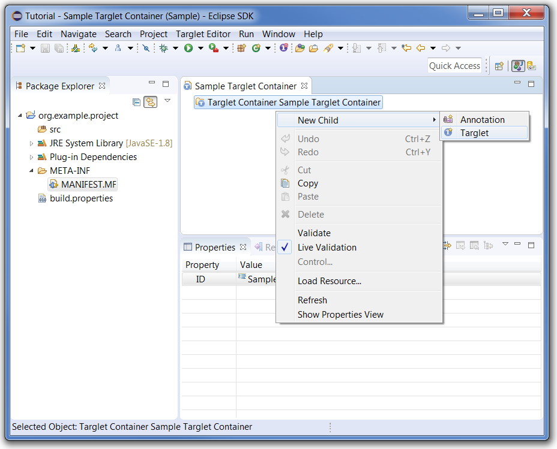Viewport: 557px width, 449px height.
Task: Open the Navigate menu
Action: [79, 34]
